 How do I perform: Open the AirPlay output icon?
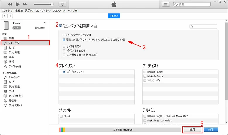tap(62, 4)
